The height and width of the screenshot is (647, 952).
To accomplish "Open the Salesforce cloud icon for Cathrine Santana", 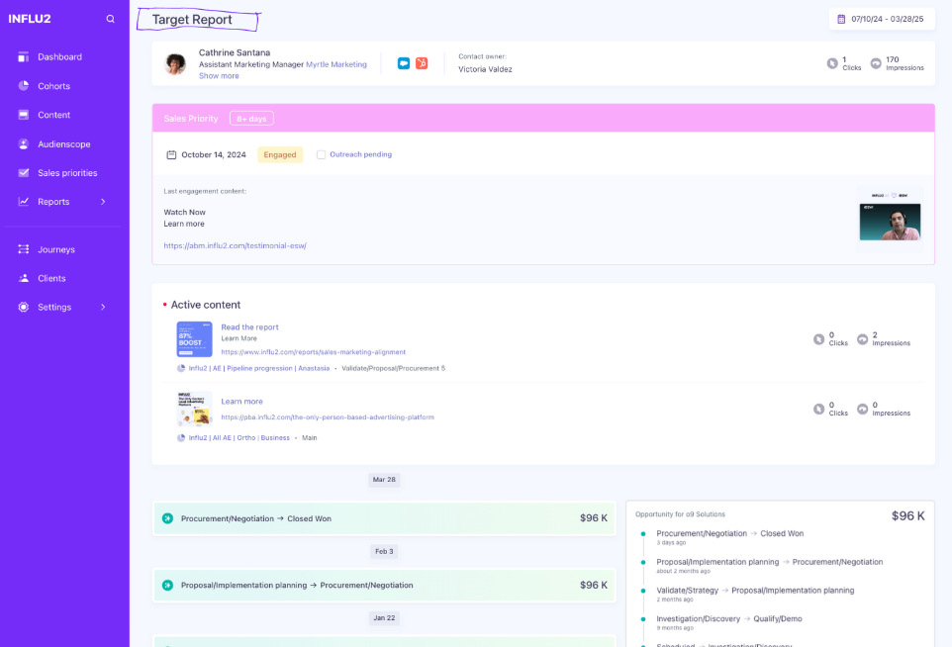I will coord(404,63).
